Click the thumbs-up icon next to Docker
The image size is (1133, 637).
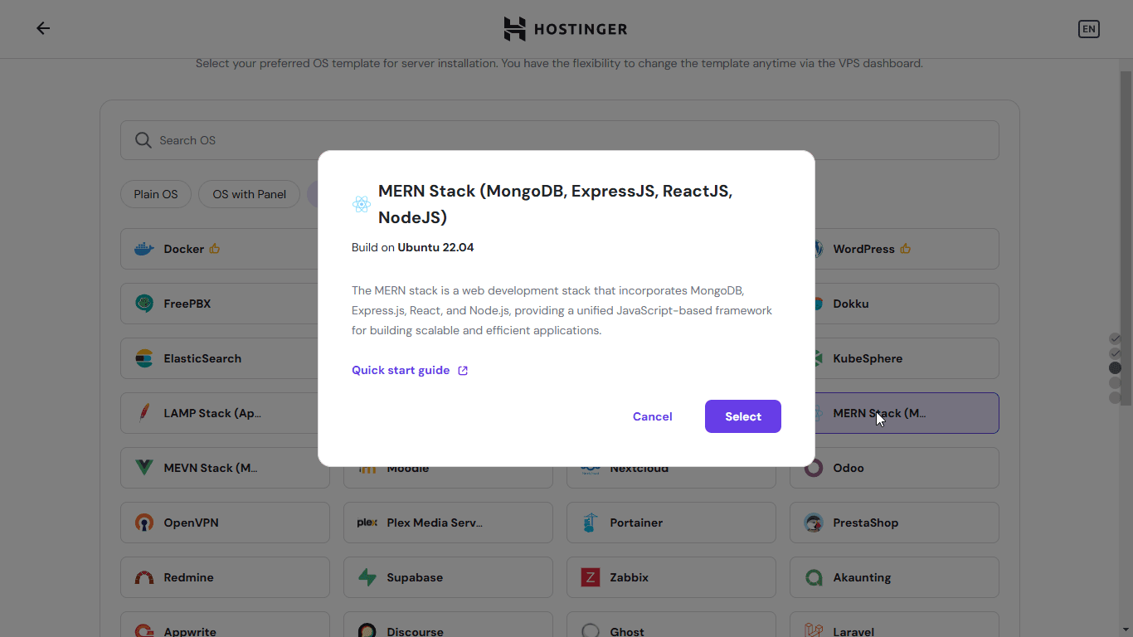tap(215, 249)
